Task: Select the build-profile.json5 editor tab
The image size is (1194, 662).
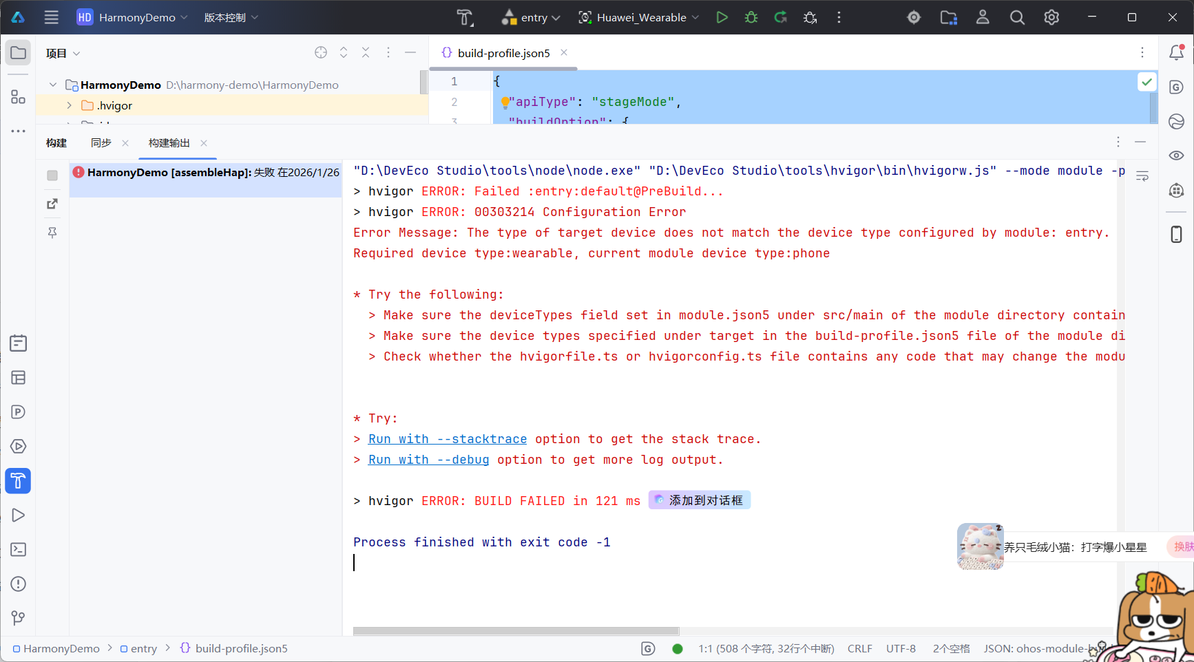Action: tap(503, 53)
